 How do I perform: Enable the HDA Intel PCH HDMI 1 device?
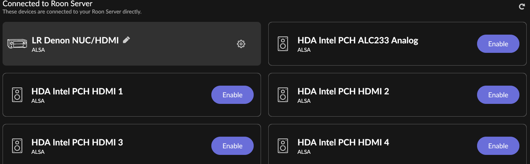coord(232,95)
